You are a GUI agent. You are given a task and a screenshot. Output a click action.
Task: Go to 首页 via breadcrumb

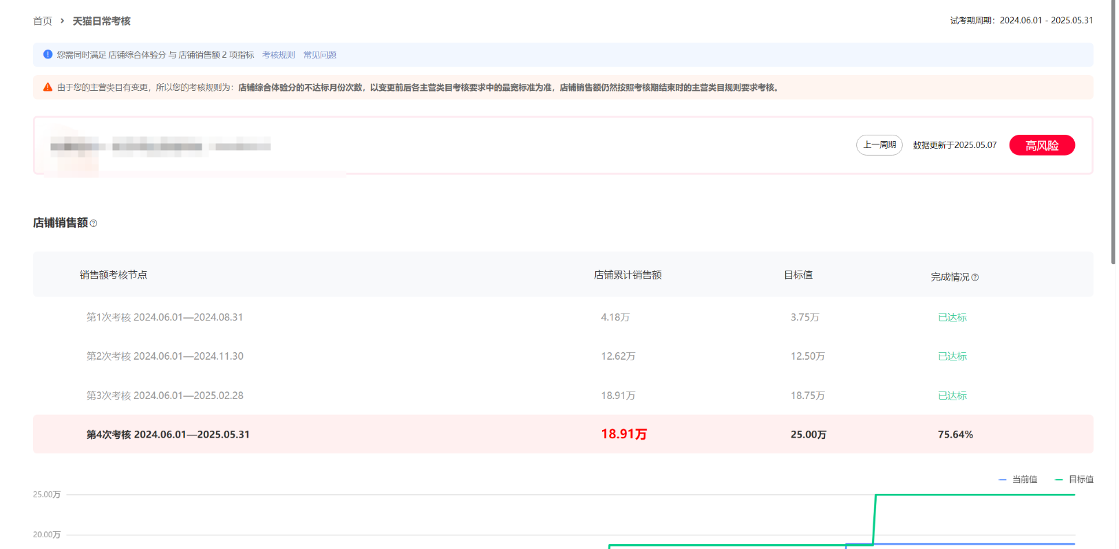point(43,21)
